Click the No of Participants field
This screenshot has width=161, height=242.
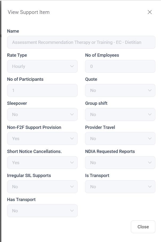pos(42,90)
